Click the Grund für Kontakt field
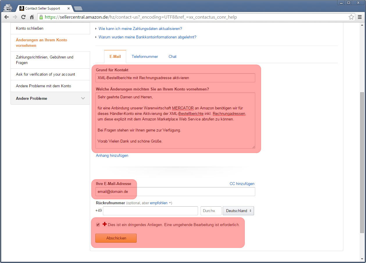The image size is (366, 263). [175, 78]
